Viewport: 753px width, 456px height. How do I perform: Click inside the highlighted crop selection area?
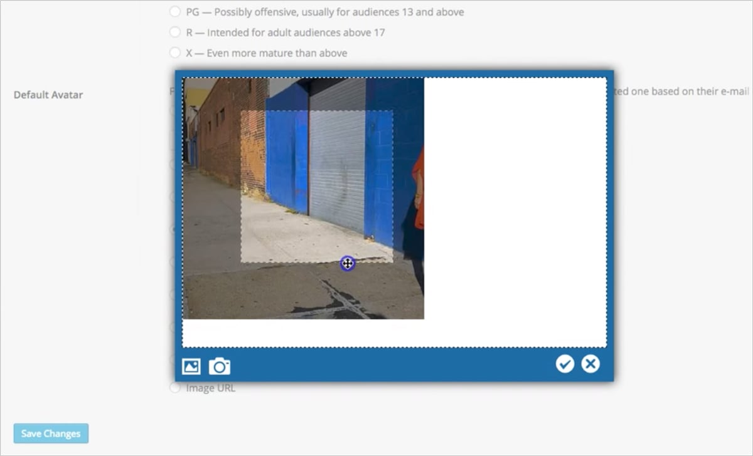click(x=317, y=187)
